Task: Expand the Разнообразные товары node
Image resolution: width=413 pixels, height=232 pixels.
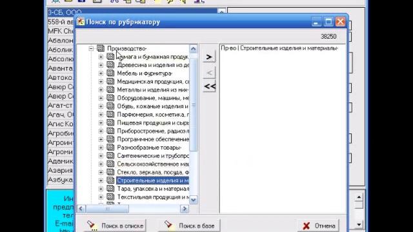Action: tap(101, 148)
